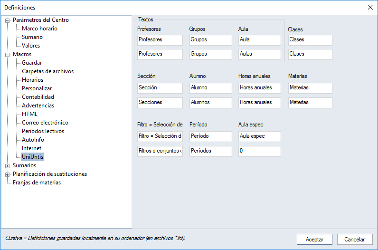This screenshot has width=378, height=250.
Task: Click the Aceptar button
Action: [x=314, y=240]
